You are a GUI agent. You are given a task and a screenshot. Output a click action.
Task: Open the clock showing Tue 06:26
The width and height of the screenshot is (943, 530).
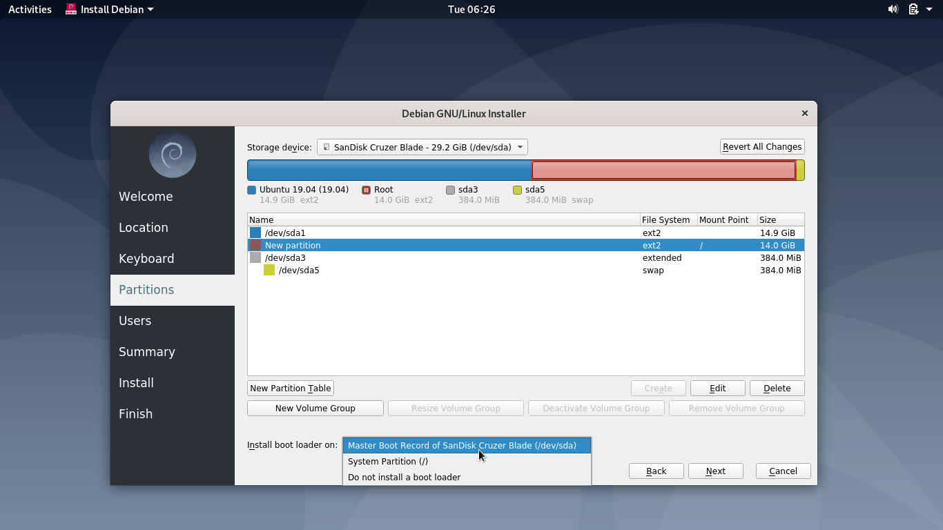(x=471, y=10)
